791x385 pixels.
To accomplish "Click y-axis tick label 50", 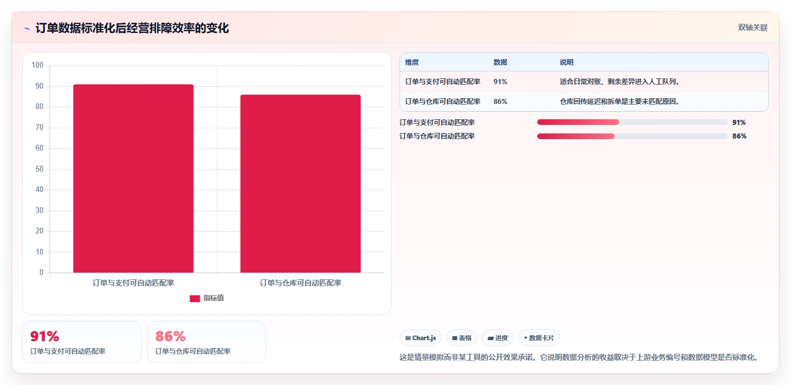I will click(x=39, y=169).
